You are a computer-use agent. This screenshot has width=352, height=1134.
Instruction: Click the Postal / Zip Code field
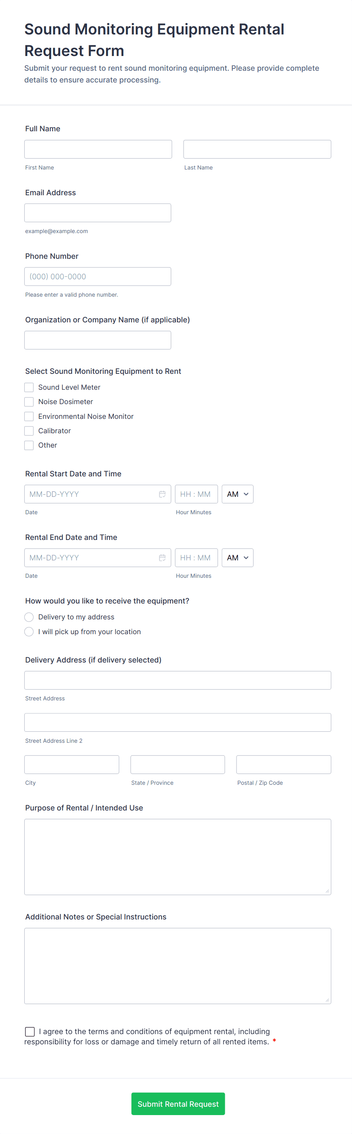pyautogui.click(x=283, y=764)
